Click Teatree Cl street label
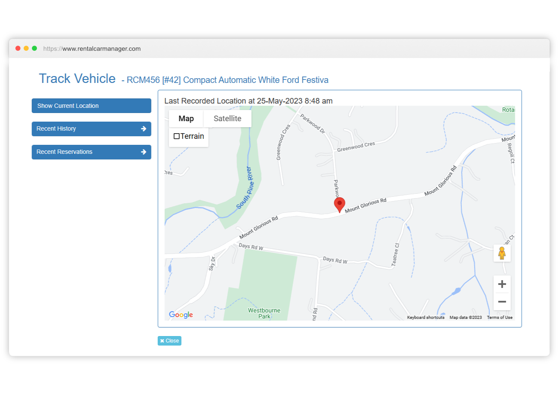The height and width of the screenshot is (419, 559). pos(396,255)
